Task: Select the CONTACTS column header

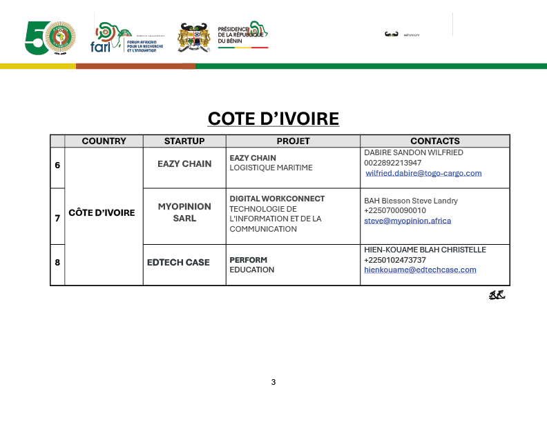Action: tap(435, 141)
